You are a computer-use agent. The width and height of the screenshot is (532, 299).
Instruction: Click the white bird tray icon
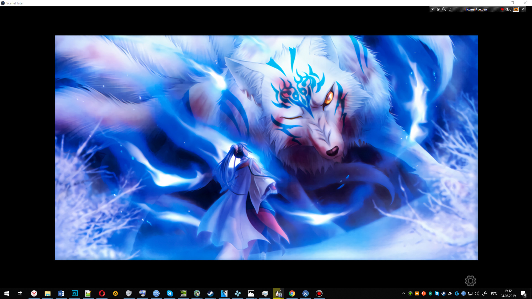coord(450,293)
